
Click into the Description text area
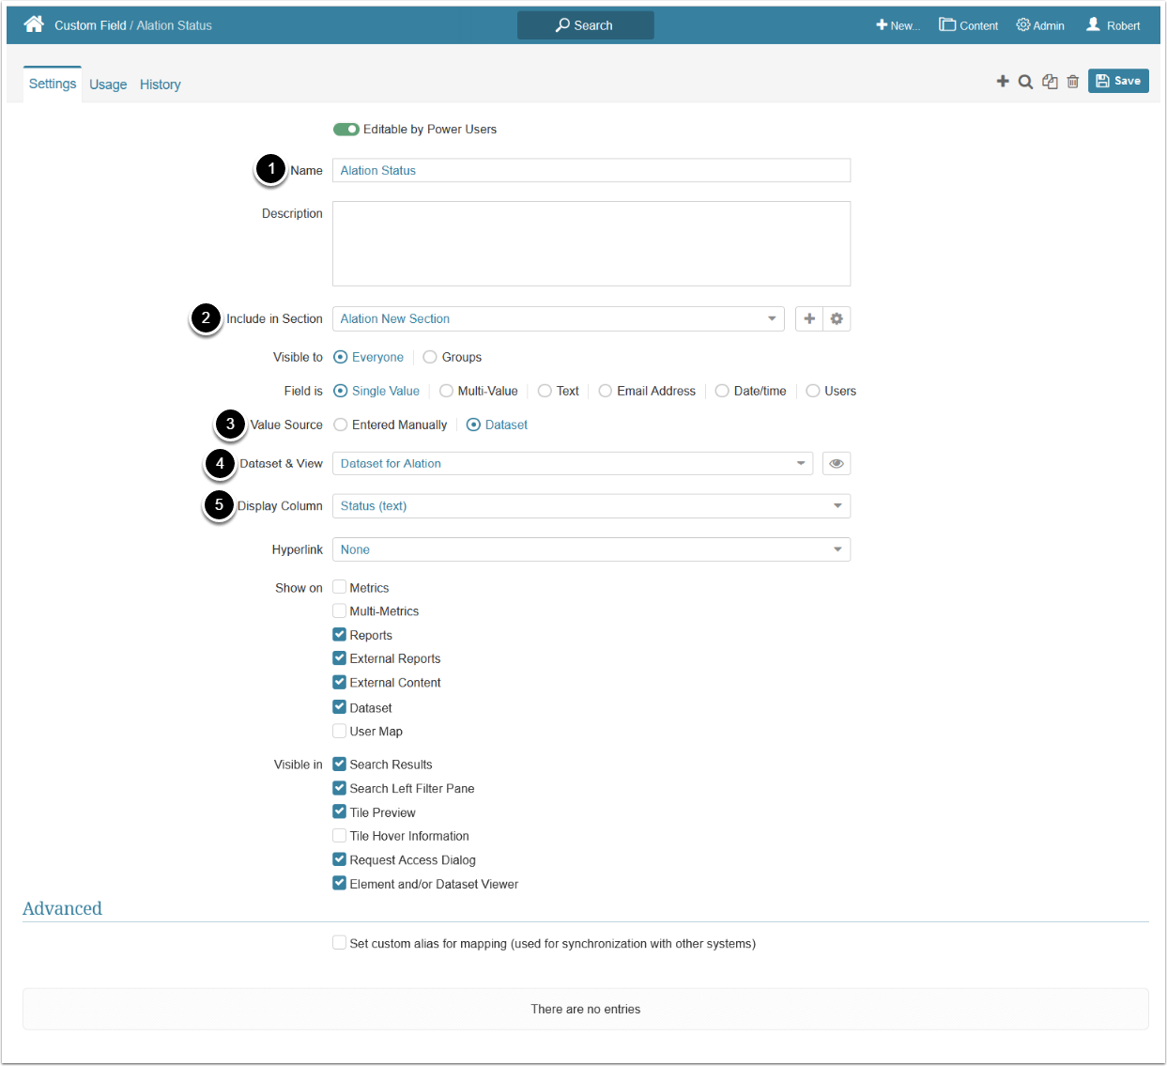pyautogui.click(x=591, y=243)
